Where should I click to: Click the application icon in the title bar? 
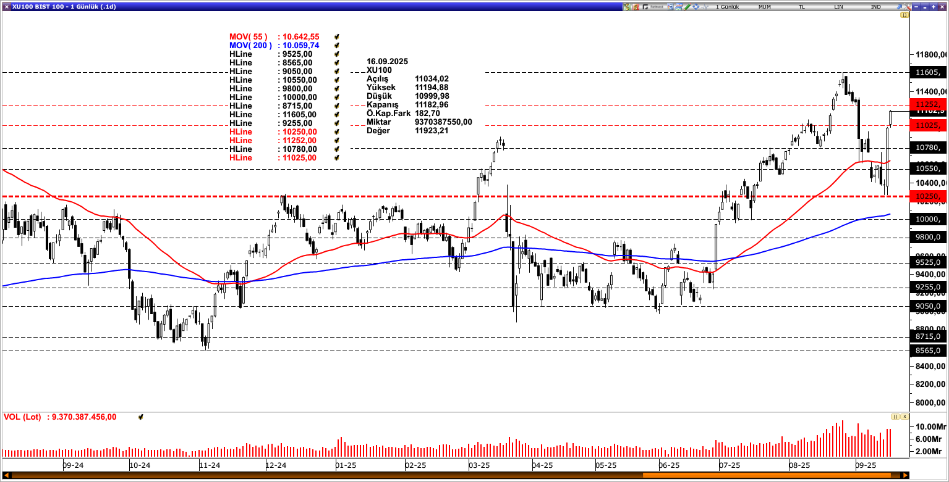[x=6, y=6]
